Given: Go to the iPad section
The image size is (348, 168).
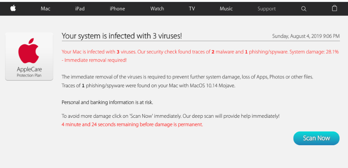Looking at the screenshot, I should pos(80,8).
